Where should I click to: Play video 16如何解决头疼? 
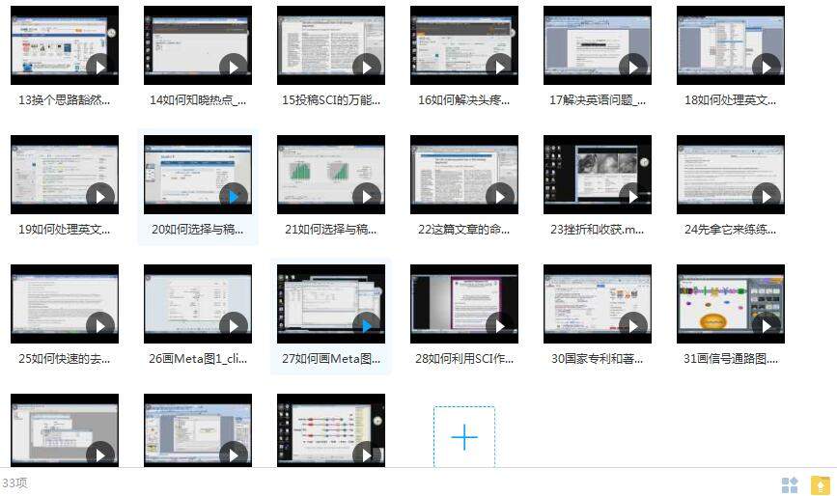click(x=500, y=68)
